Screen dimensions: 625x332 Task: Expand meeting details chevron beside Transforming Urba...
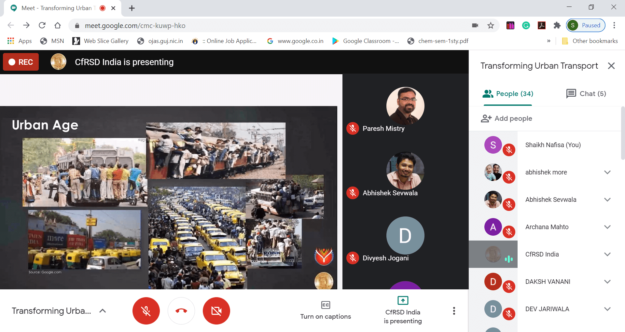click(x=103, y=311)
